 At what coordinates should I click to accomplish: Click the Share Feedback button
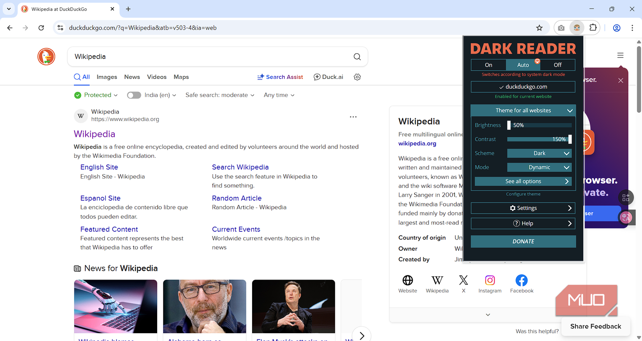click(596, 327)
